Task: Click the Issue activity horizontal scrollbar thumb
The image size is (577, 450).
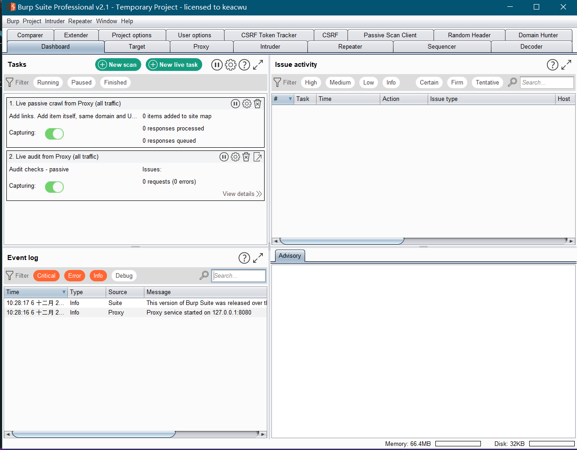Action: [342, 241]
